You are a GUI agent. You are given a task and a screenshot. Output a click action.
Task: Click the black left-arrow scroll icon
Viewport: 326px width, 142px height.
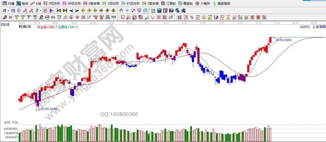(71, 11)
